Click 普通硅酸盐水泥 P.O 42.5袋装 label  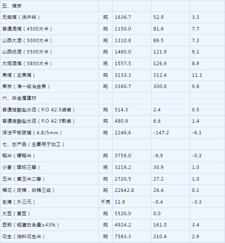point(38,110)
